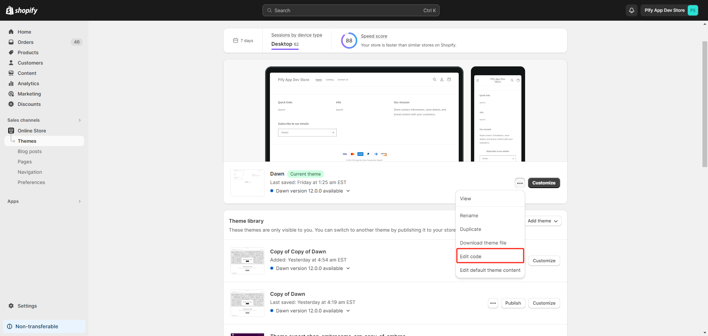This screenshot has width=708, height=336.
Task: Click the Non-transferable info icon
Action: (x=10, y=326)
